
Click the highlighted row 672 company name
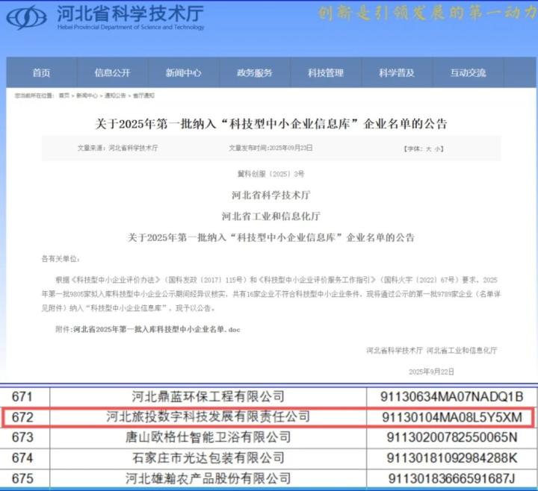tap(207, 416)
